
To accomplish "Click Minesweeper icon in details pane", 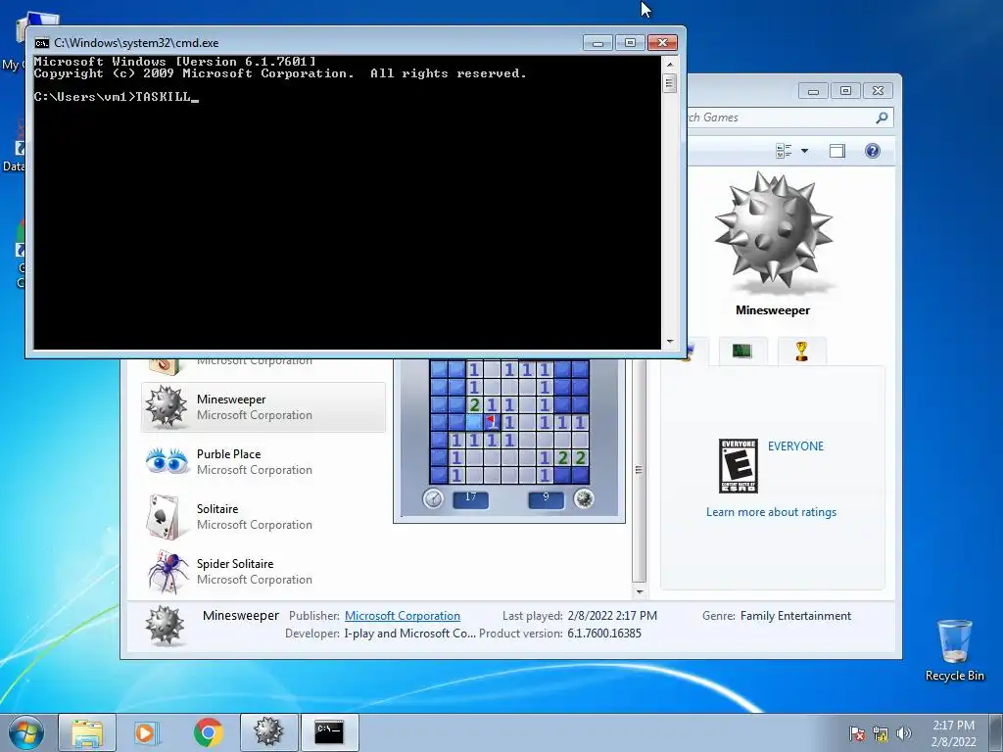I will tap(165, 625).
